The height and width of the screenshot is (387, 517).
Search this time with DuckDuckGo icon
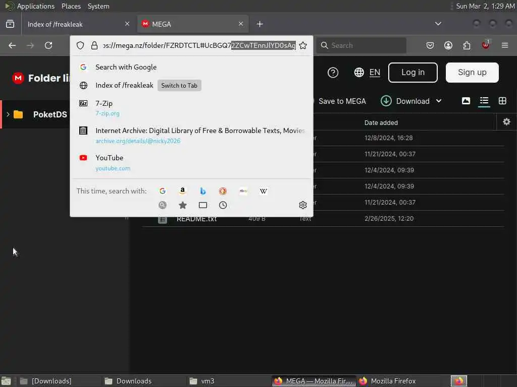(223, 191)
